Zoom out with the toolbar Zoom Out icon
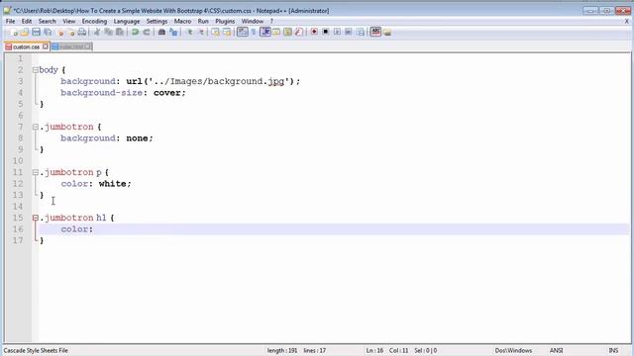This screenshot has height=356, width=634. tap(201, 32)
